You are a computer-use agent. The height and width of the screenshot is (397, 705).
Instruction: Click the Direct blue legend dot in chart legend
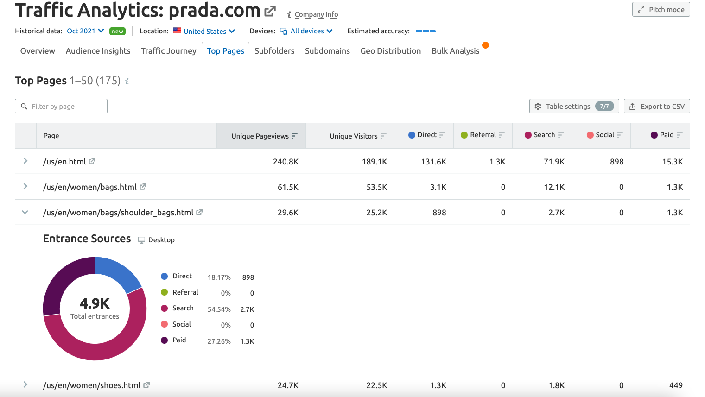click(x=164, y=276)
